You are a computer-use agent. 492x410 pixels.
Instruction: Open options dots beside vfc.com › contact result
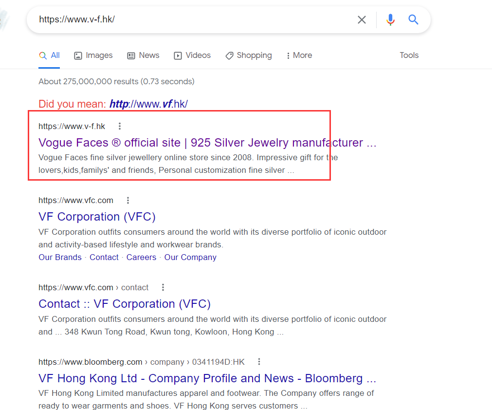163,287
